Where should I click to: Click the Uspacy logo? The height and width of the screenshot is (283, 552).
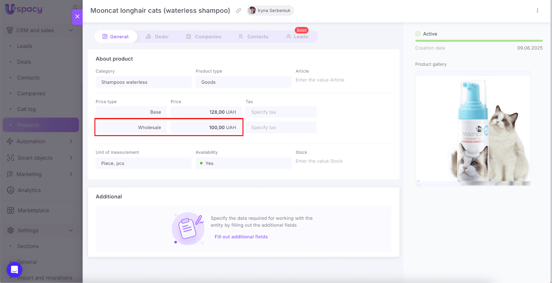point(24,9)
